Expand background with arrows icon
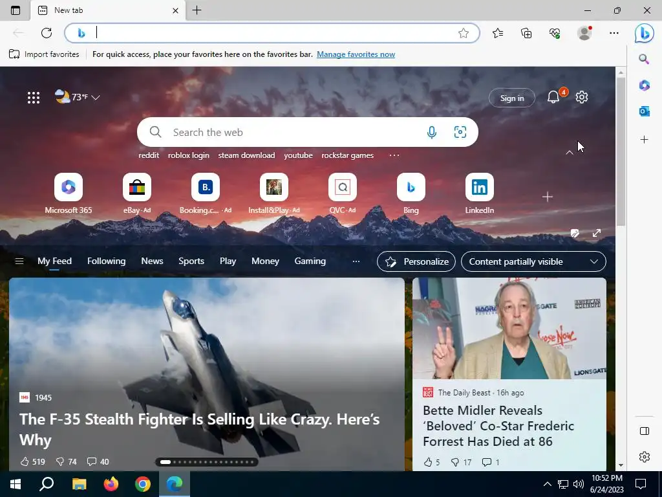The image size is (662, 497). 597,233
